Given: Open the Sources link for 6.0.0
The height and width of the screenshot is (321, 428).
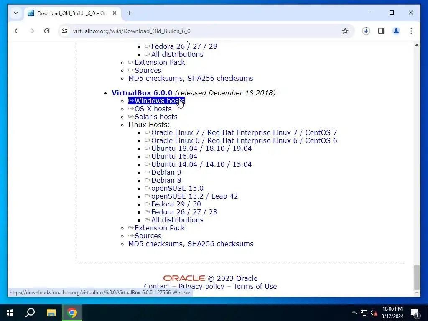Looking at the screenshot, I should (145, 236).
